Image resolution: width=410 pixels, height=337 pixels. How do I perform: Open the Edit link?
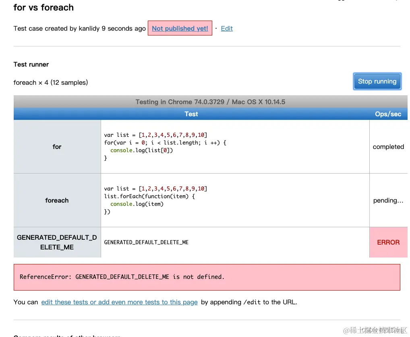click(x=227, y=28)
